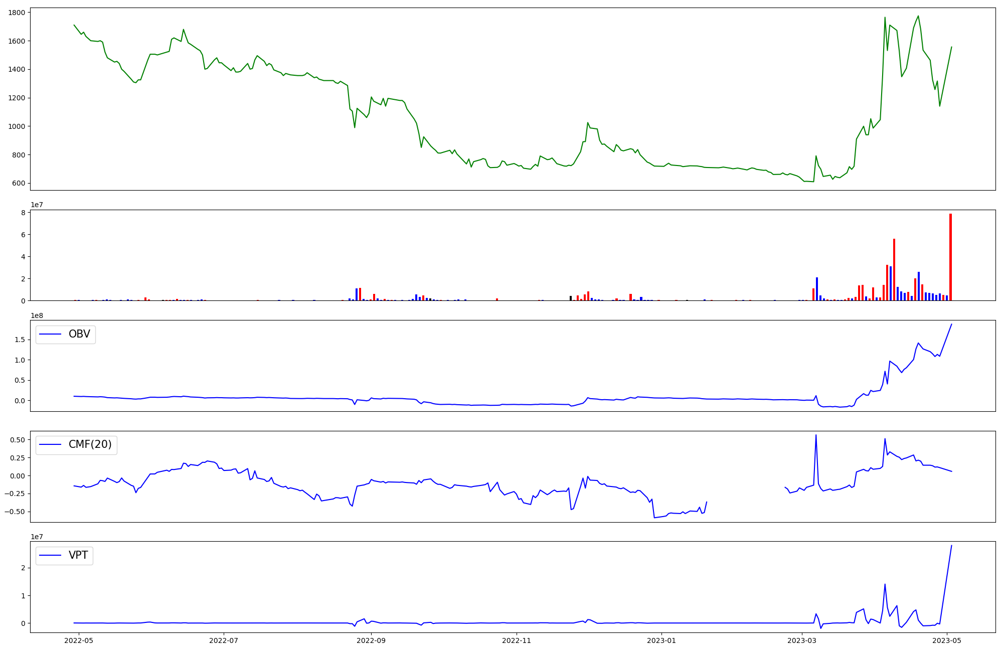
Task: Click the 2023-05 x-axis date label
Action: coord(947,640)
